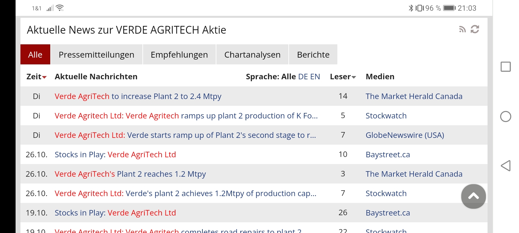Click the refresh news icon
The height and width of the screenshot is (233, 519).
(475, 29)
